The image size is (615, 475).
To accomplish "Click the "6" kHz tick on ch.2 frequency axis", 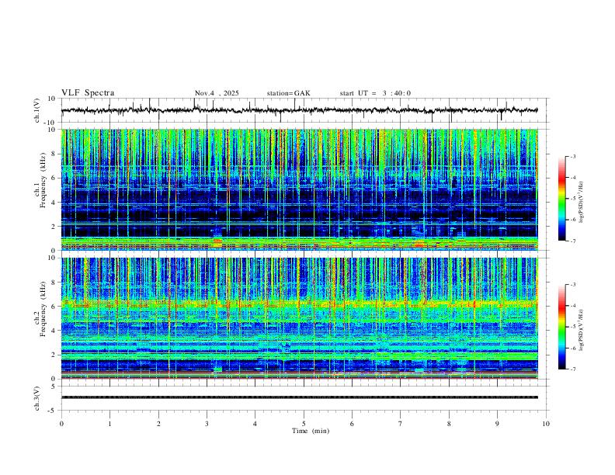I will coord(54,307).
